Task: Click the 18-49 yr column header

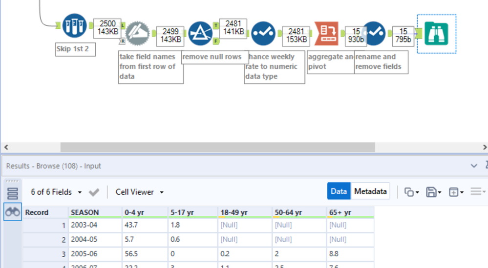Action: coord(245,212)
